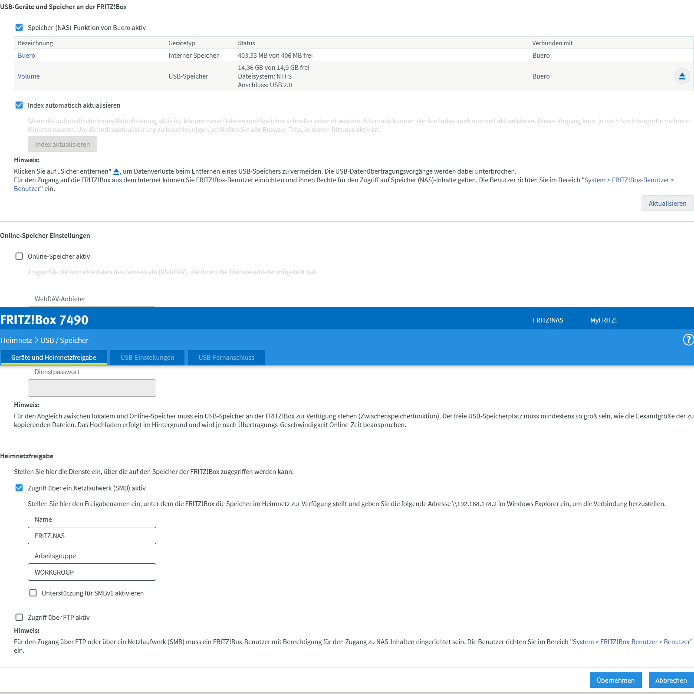Click the WebDAV-Anbieter label
This screenshot has width=694, height=694.
pyautogui.click(x=60, y=299)
